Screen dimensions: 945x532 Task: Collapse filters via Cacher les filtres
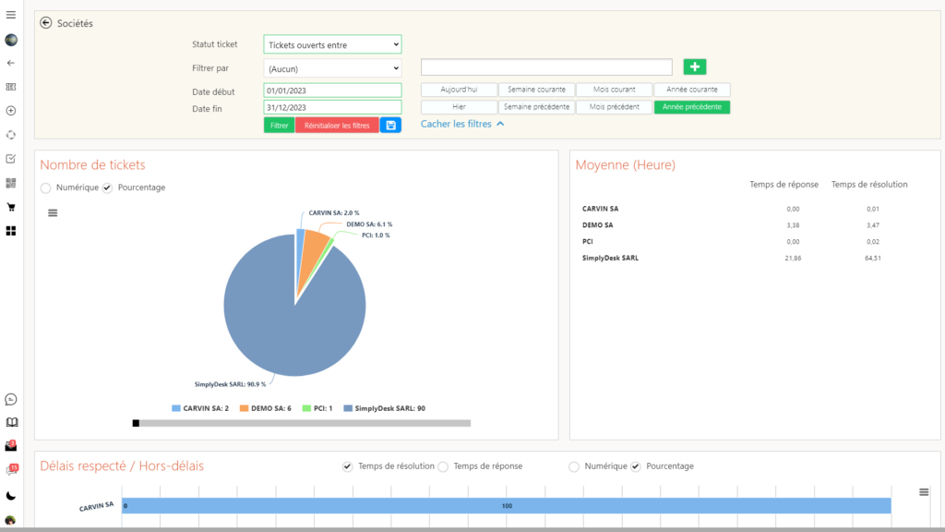coord(462,124)
